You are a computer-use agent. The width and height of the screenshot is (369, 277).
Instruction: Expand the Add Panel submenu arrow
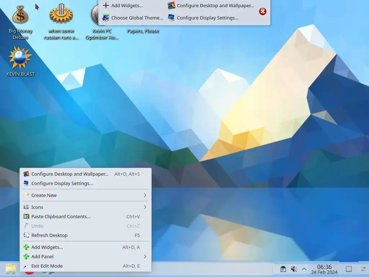(x=145, y=256)
